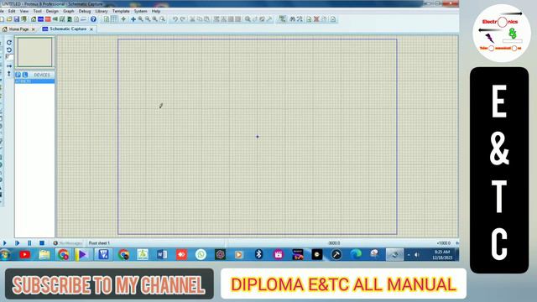537x302 pixels.
Task: Pause the simulation
Action: pos(29,243)
